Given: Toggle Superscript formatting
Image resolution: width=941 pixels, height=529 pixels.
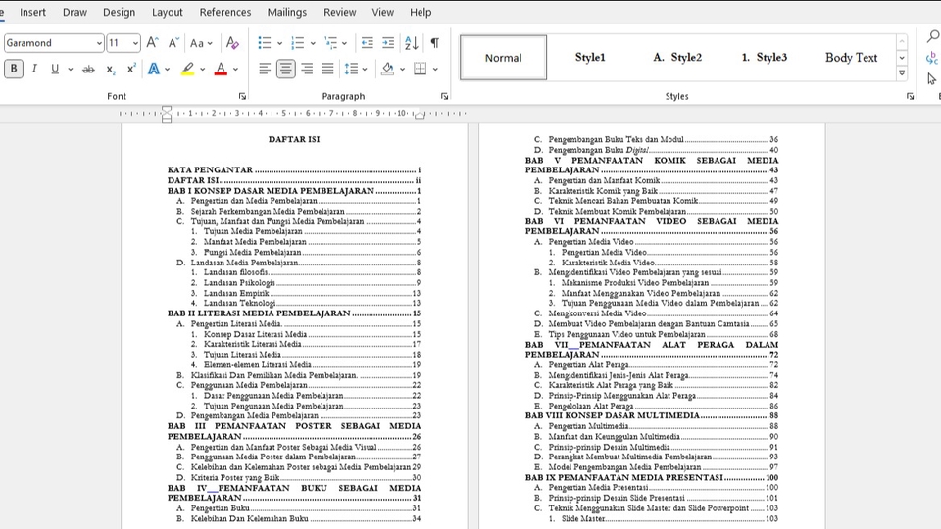Looking at the screenshot, I should click(131, 69).
